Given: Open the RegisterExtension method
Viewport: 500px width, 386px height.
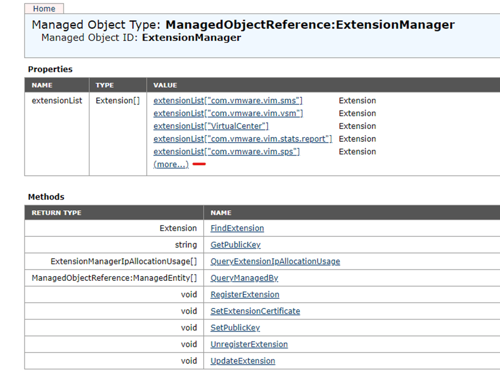Looking at the screenshot, I should [x=245, y=294].
